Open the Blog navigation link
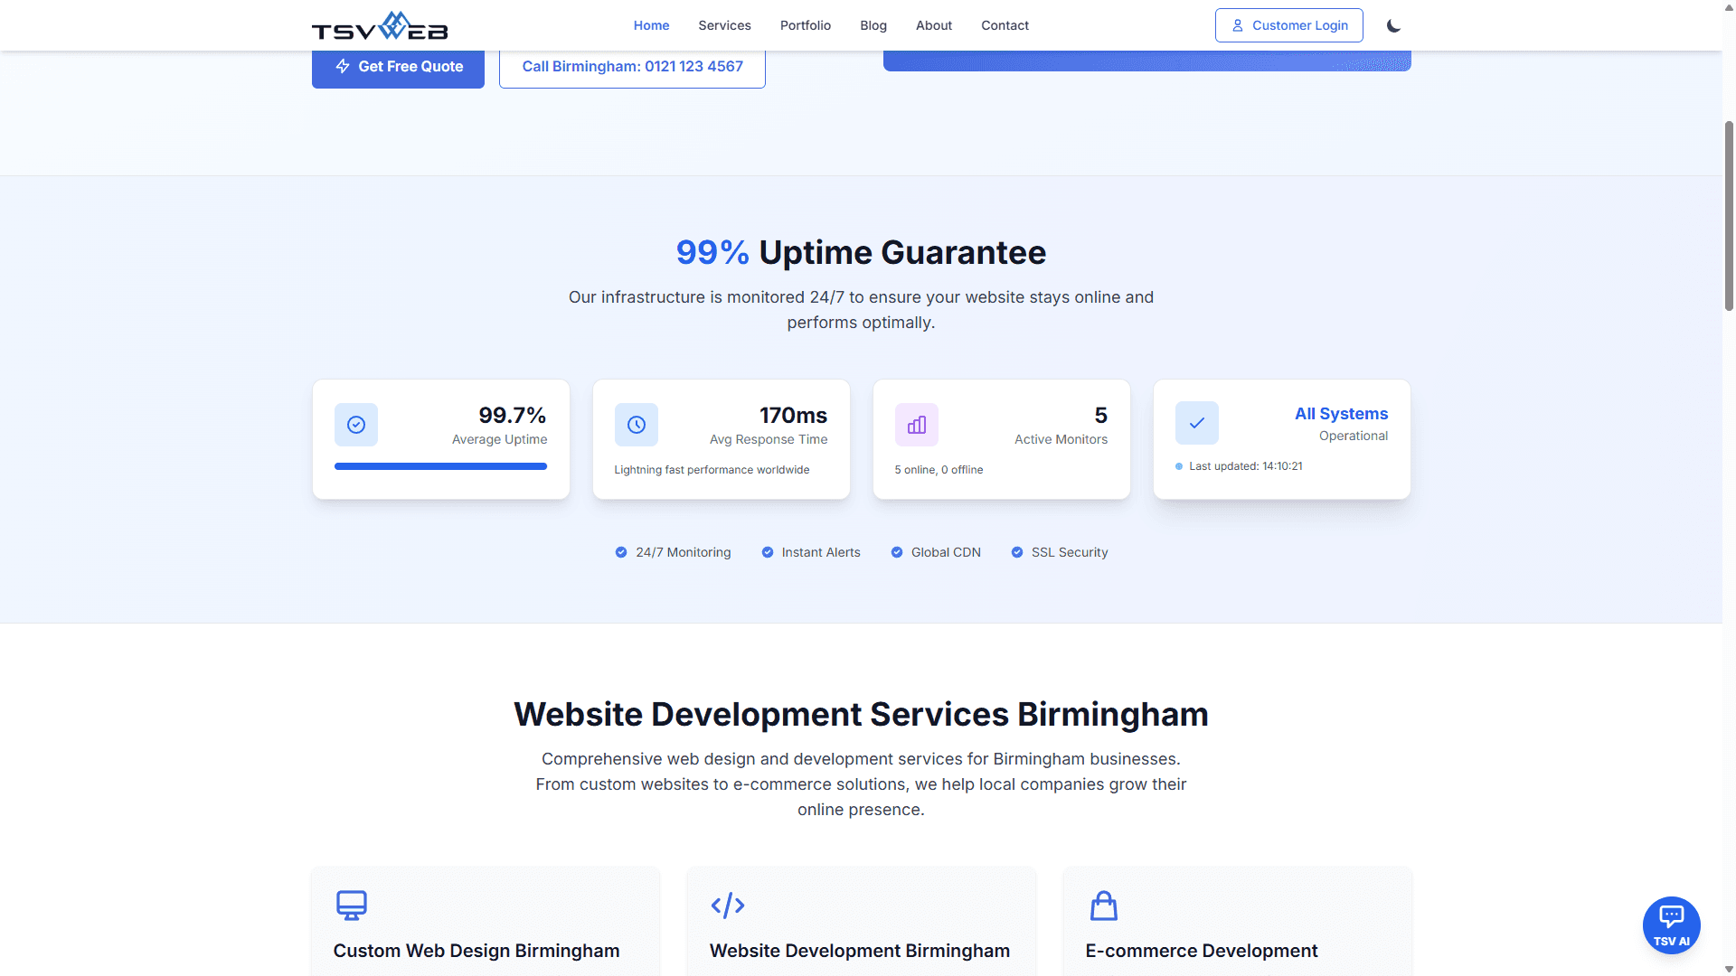 [x=873, y=25]
